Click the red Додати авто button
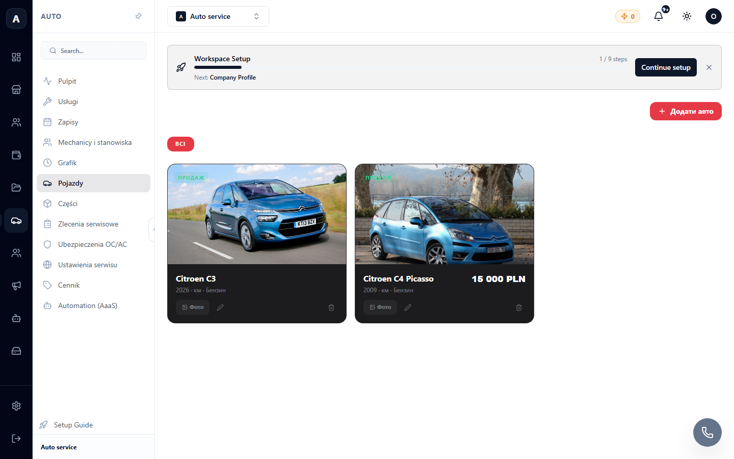 pos(686,111)
